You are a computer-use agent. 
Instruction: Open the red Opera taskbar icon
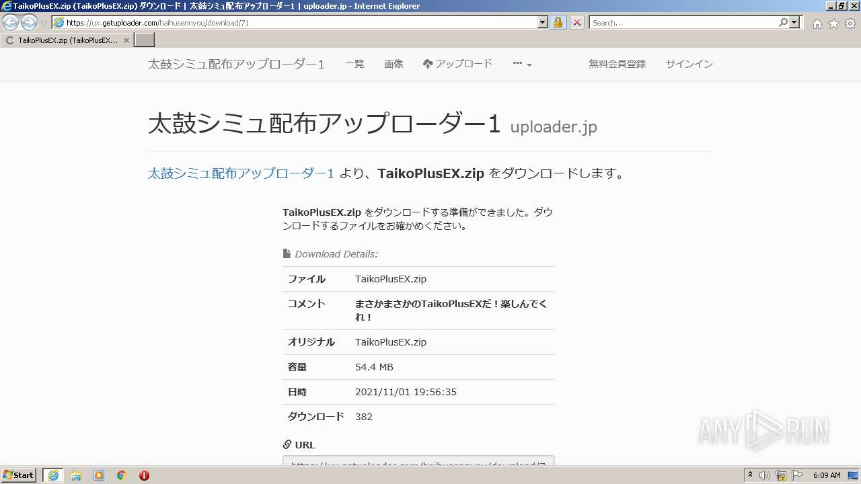(144, 475)
